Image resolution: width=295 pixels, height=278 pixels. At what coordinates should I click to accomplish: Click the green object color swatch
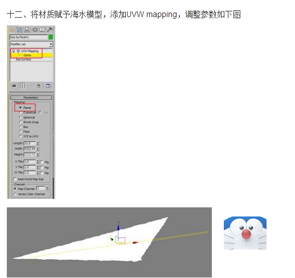click(x=51, y=37)
